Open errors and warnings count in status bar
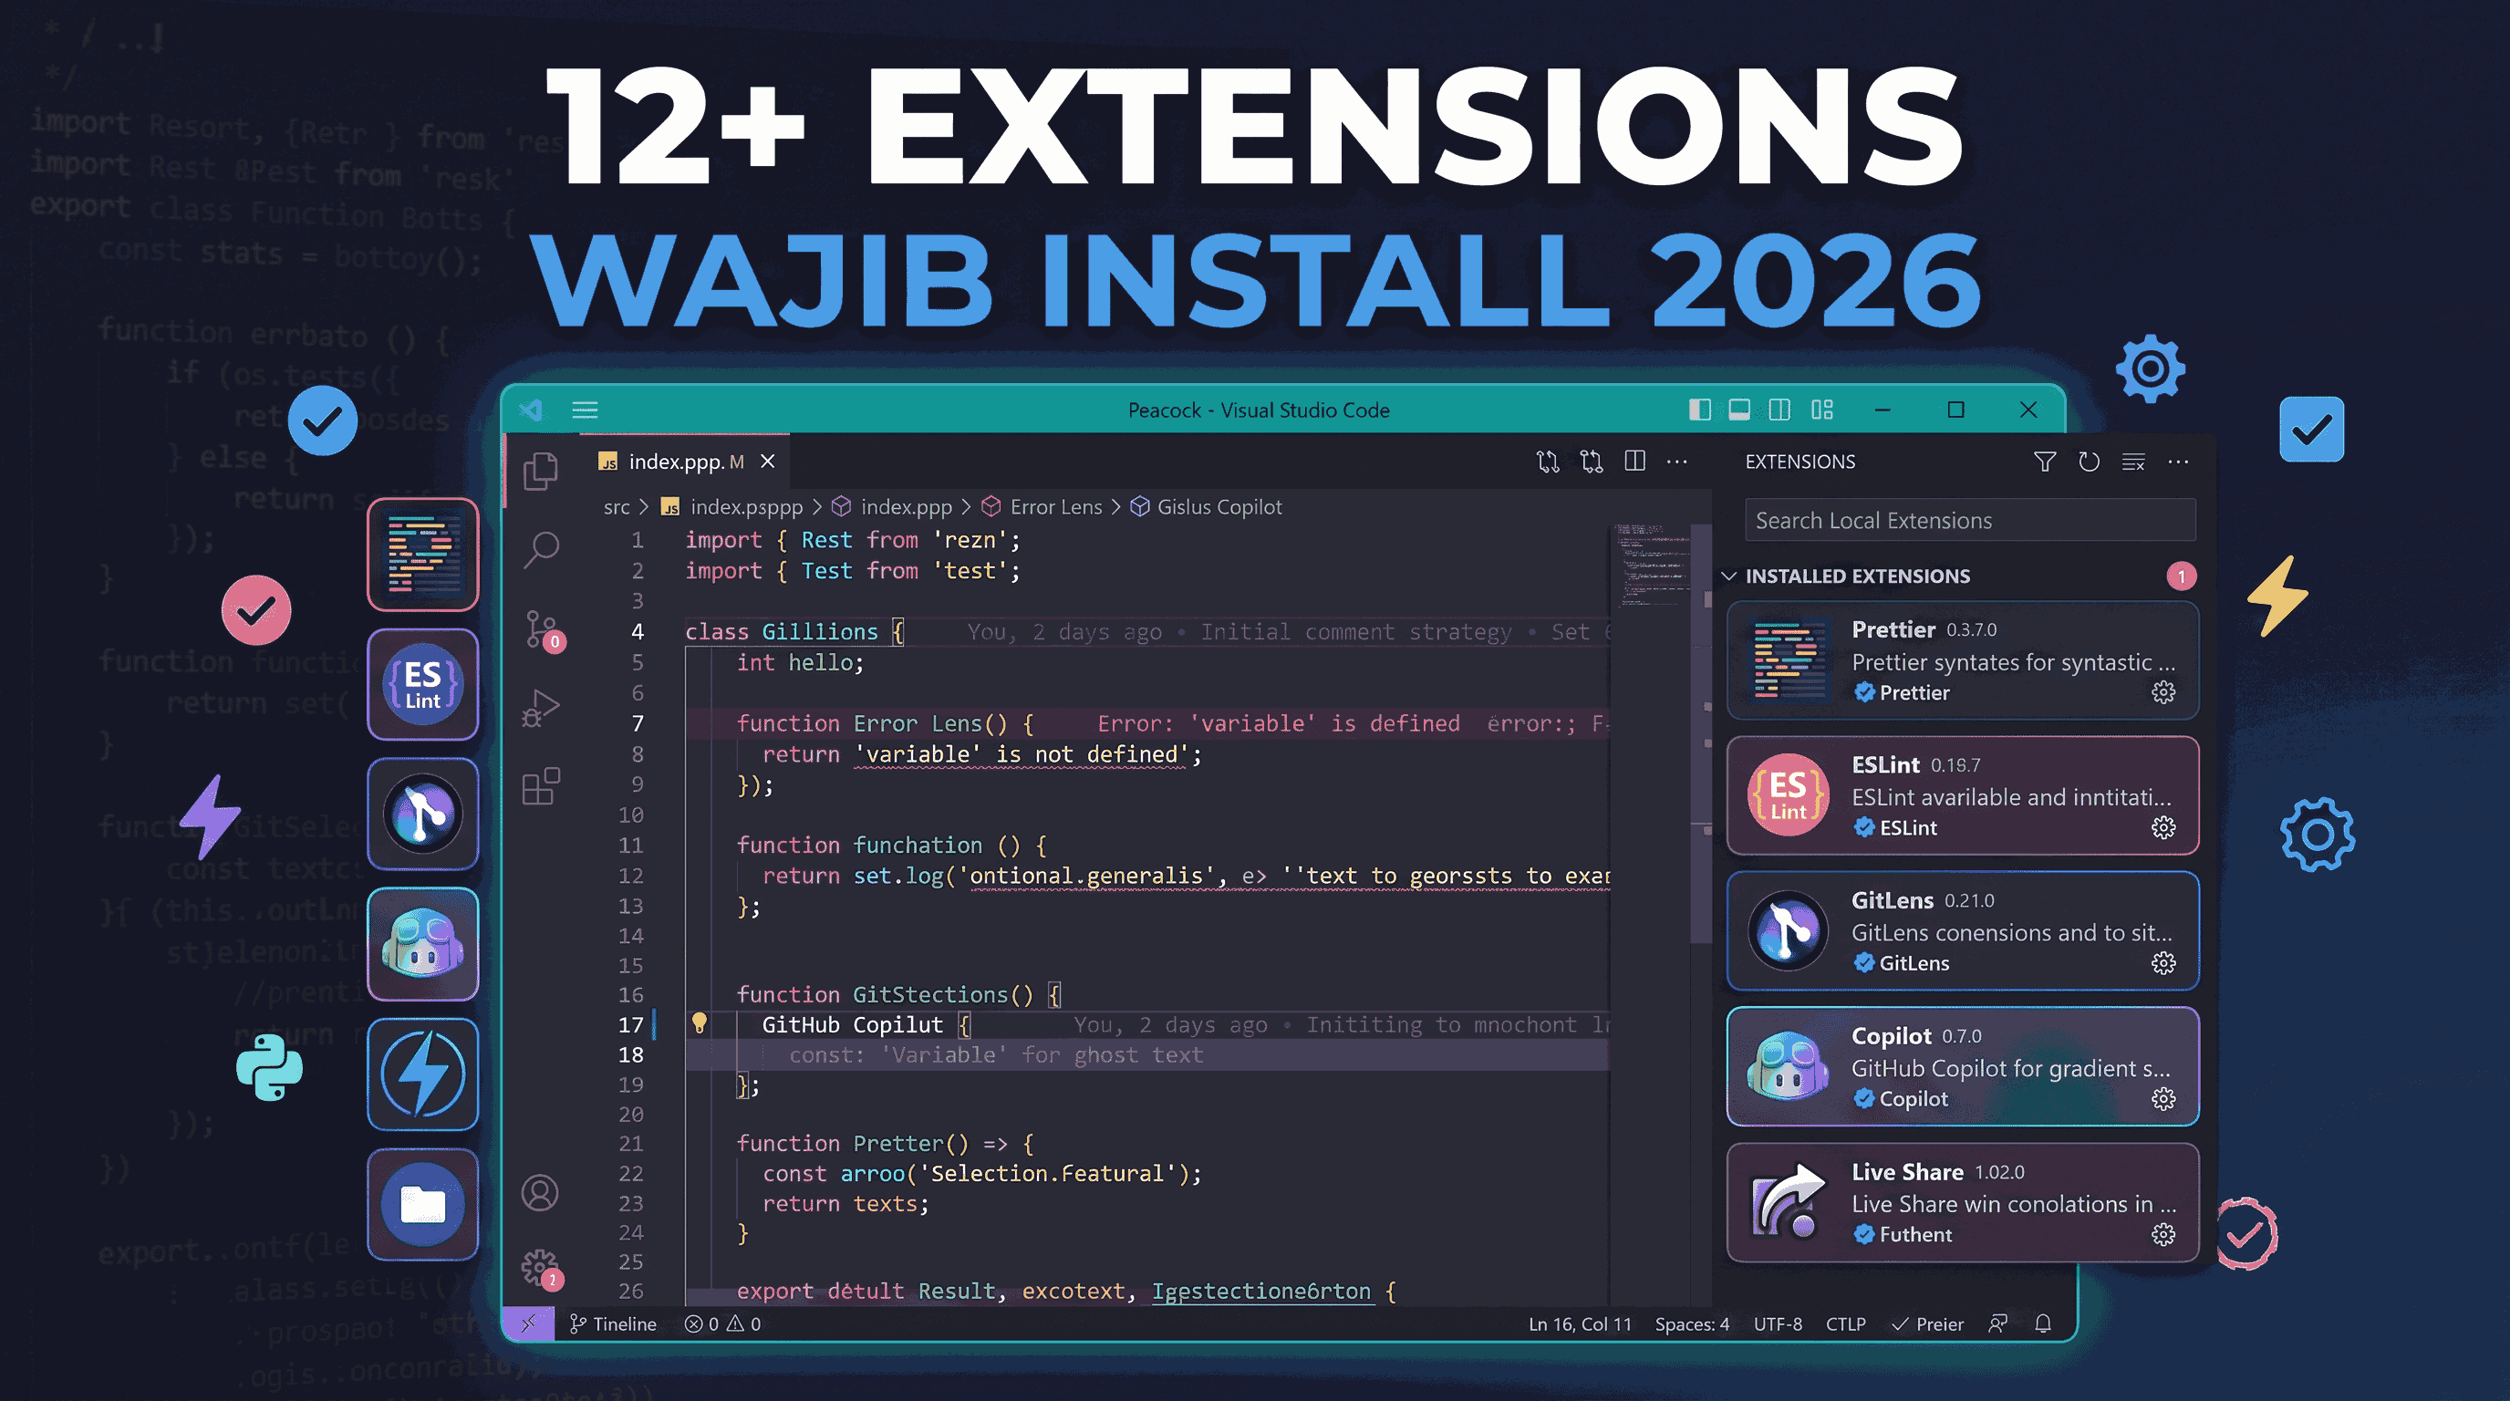Screen dimensions: 2510x1401 722,1324
